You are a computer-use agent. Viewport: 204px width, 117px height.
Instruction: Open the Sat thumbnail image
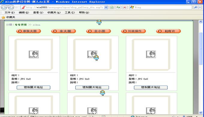34,54
